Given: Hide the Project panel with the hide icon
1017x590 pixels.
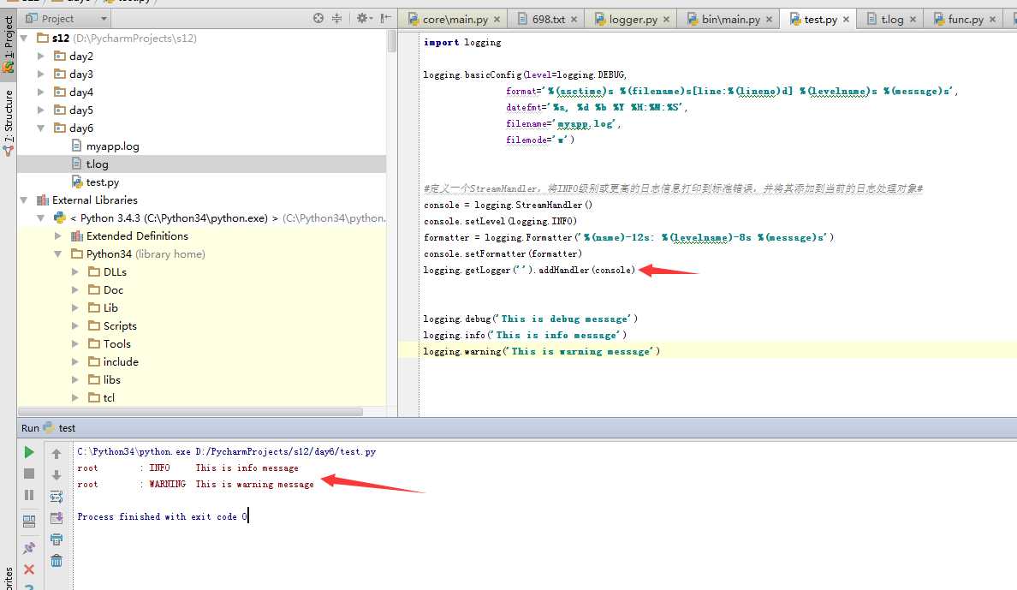Looking at the screenshot, I should 386,18.
